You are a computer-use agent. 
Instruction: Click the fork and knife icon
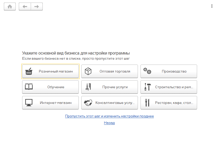coord(147,103)
